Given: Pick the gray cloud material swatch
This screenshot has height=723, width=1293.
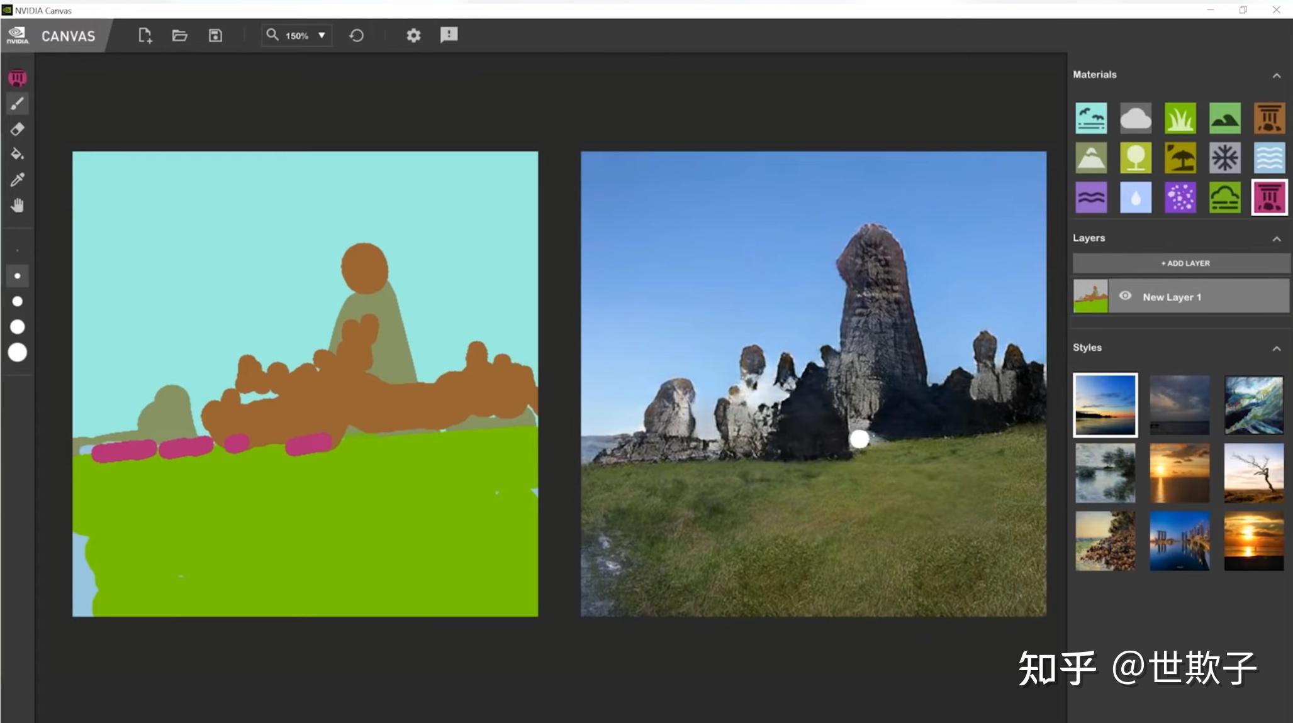Looking at the screenshot, I should pyautogui.click(x=1136, y=118).
